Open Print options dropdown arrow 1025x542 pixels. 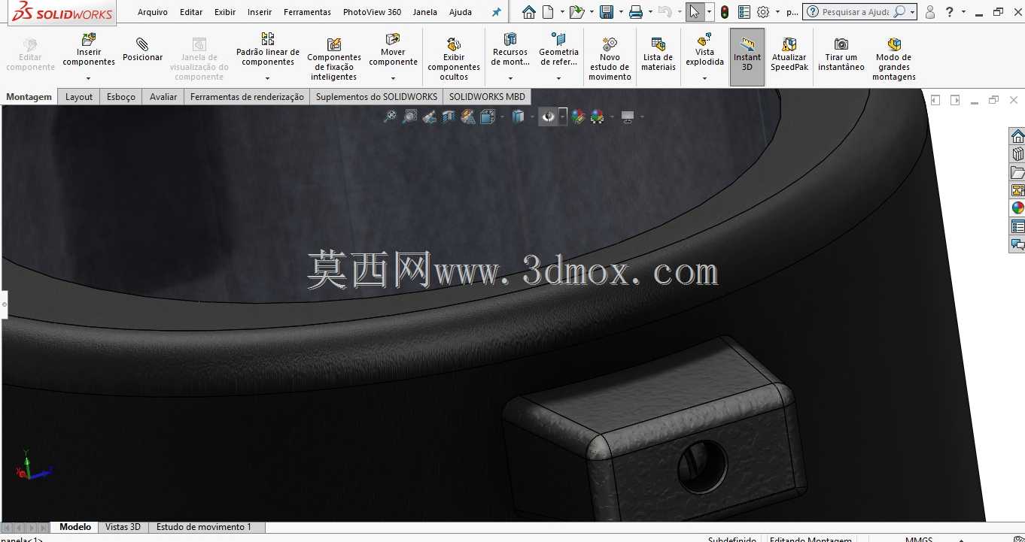click(x=651, y=12)
